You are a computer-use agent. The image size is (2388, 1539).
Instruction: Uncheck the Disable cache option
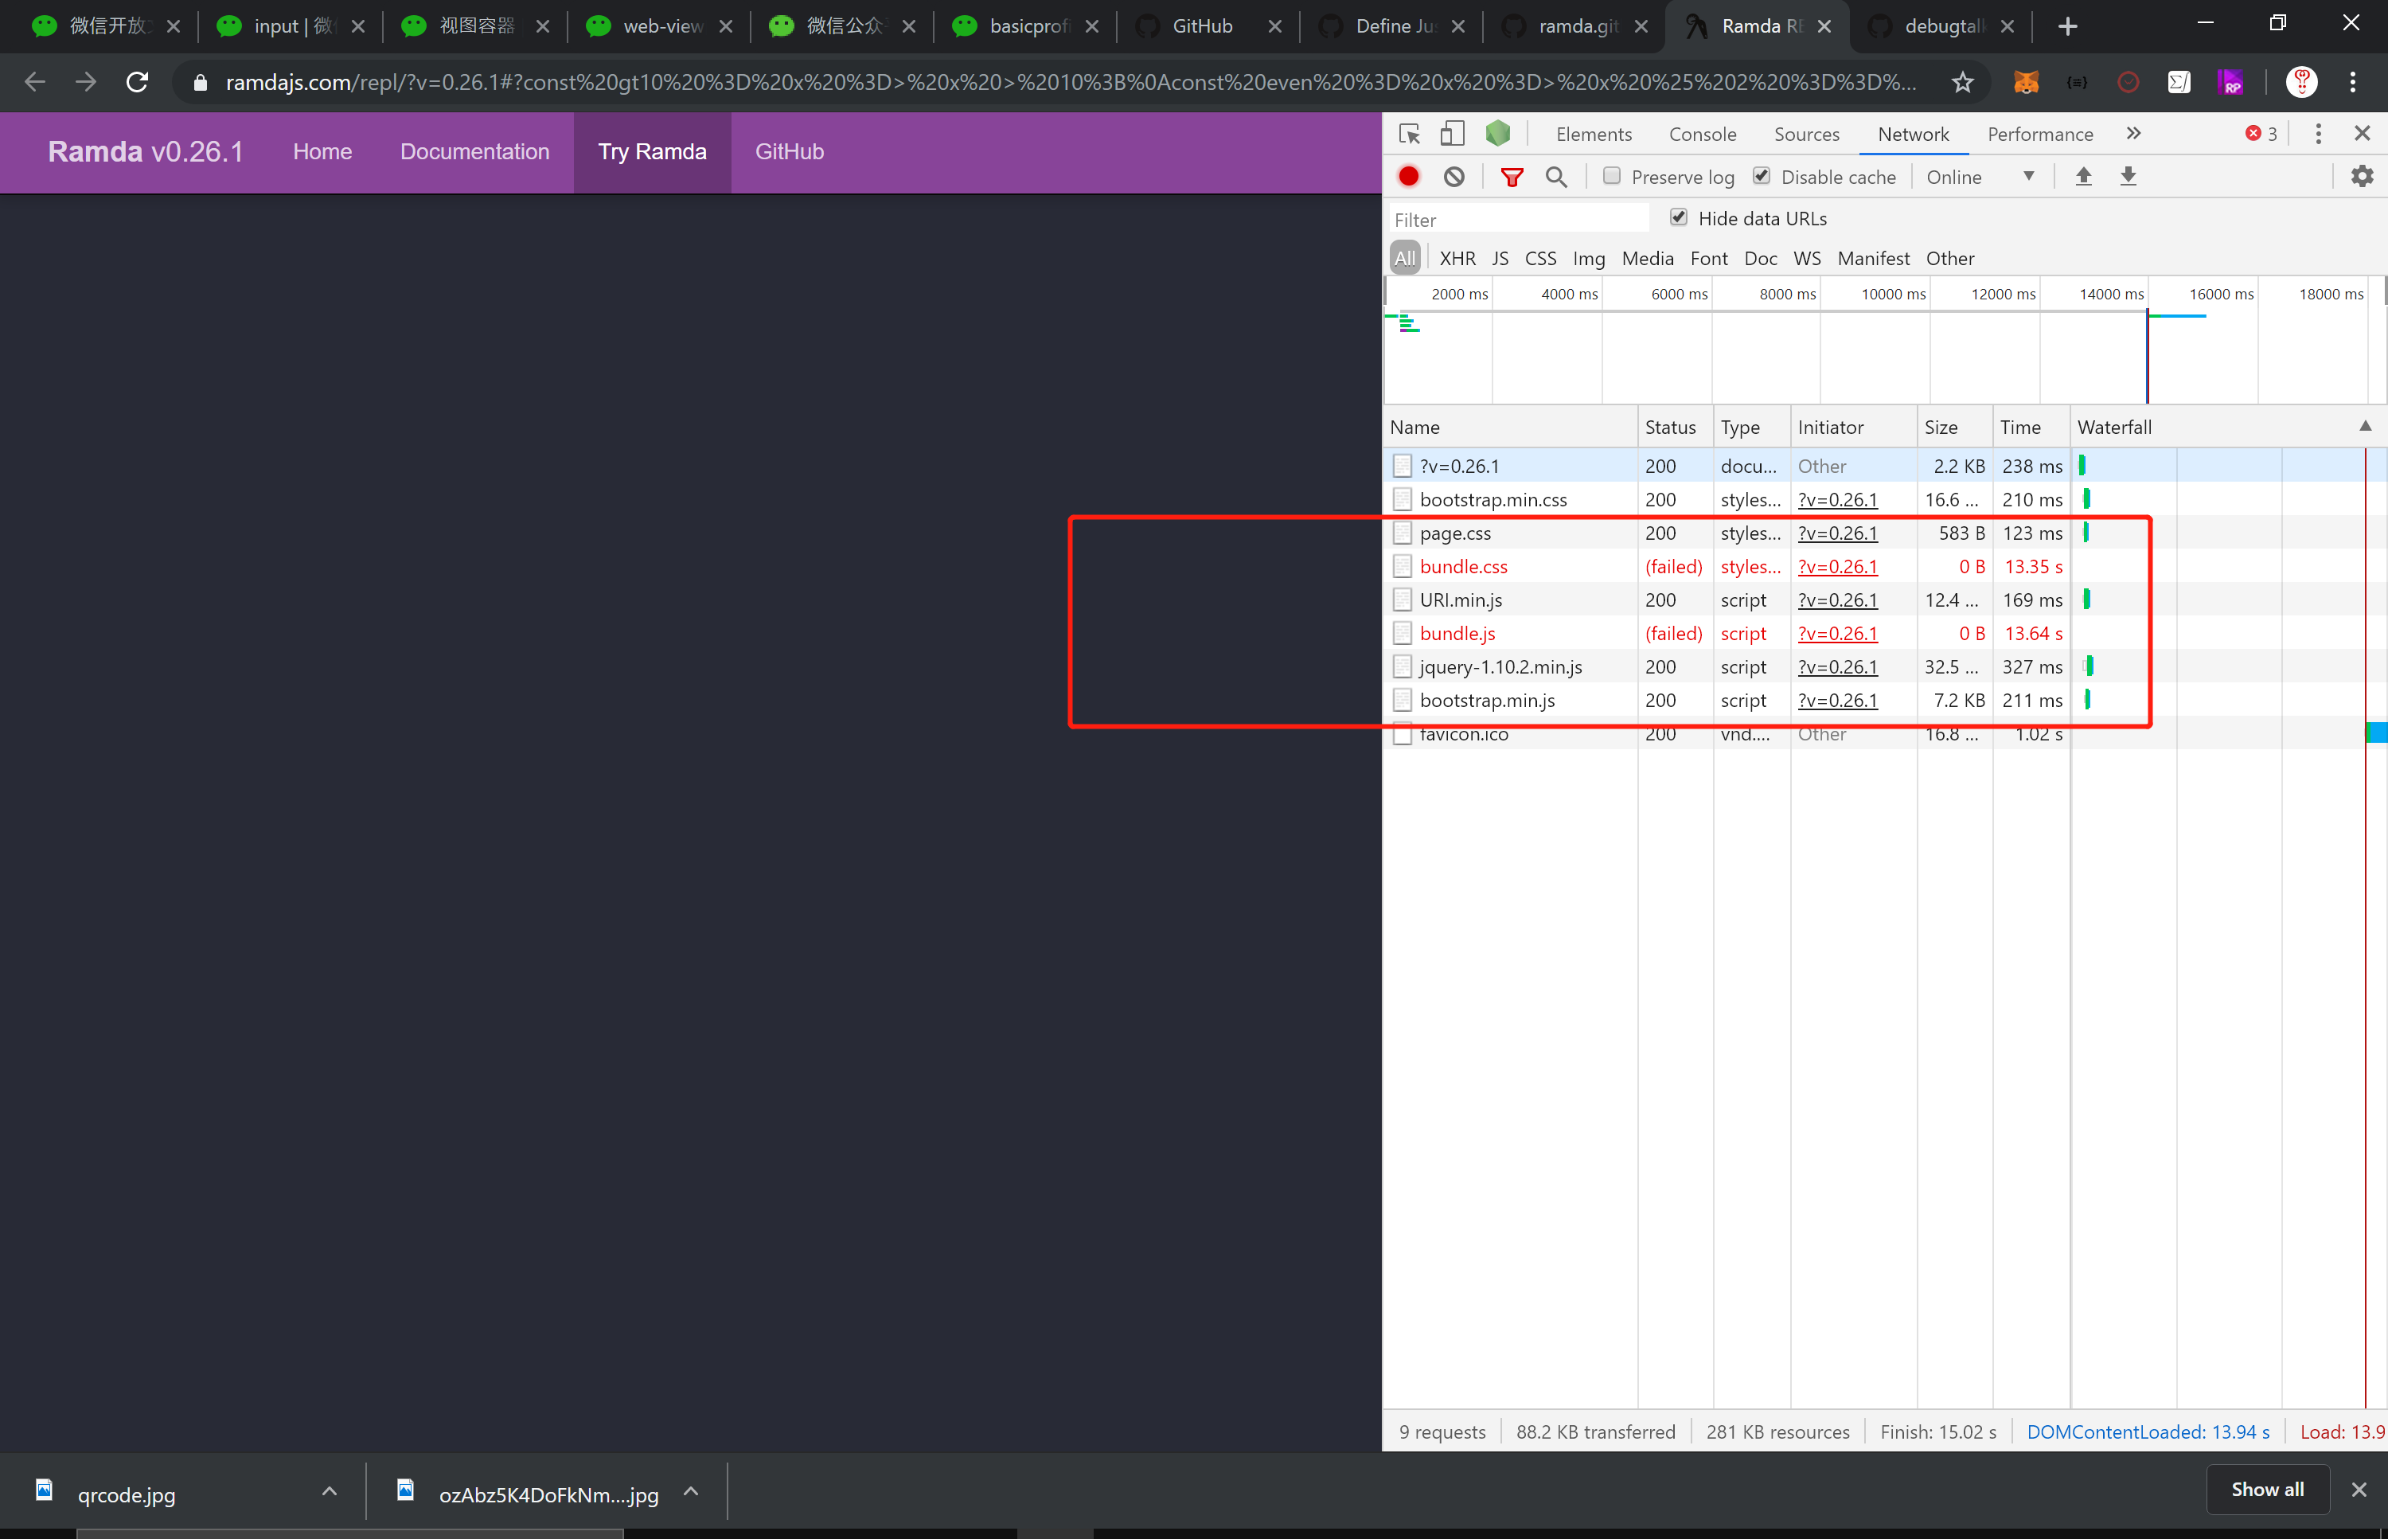(x=1762, y=176)
